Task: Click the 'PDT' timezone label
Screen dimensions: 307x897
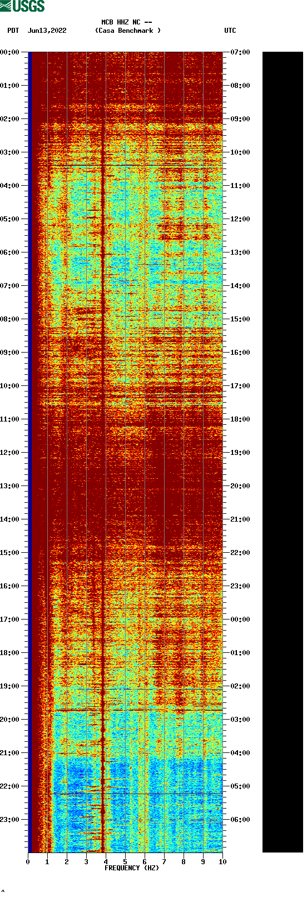Action: tap(13, 31)
